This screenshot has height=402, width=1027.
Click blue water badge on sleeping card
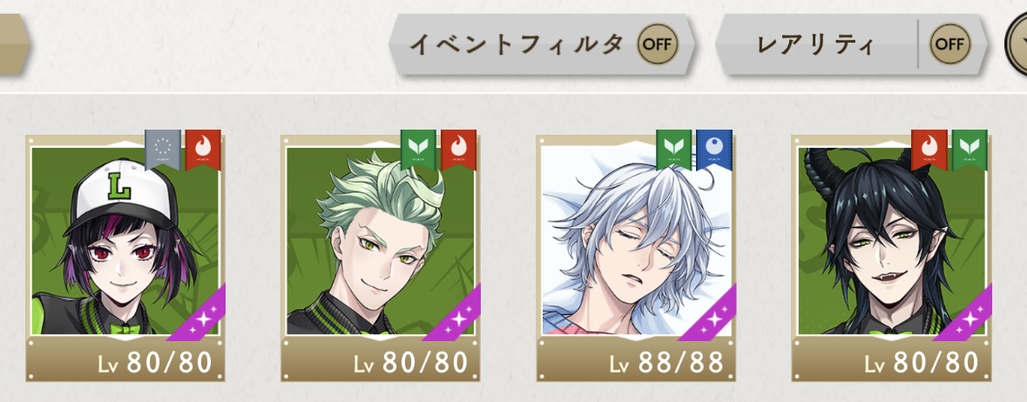pyautogui.click(x=714, y=150)
